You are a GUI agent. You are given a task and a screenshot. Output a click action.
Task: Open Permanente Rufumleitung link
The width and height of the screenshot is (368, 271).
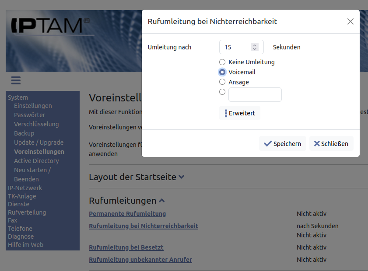pyautogui.click(x=127, y=214)
